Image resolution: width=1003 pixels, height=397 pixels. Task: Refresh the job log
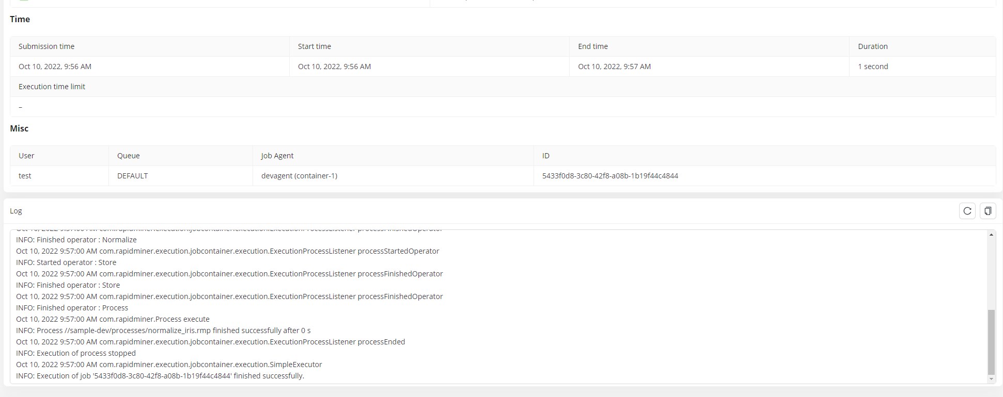tap(967, 211)
